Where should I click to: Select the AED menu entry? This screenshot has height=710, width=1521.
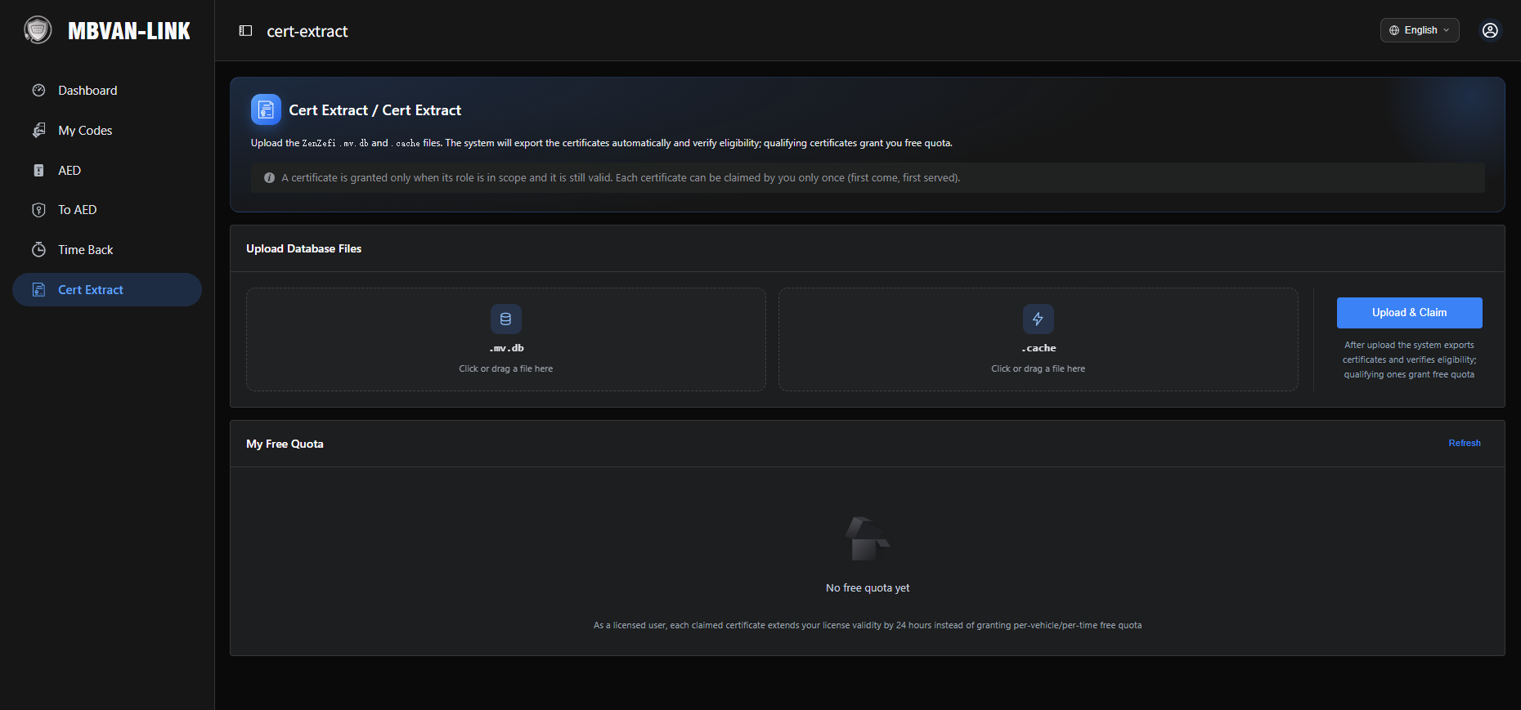coord(107,170)
